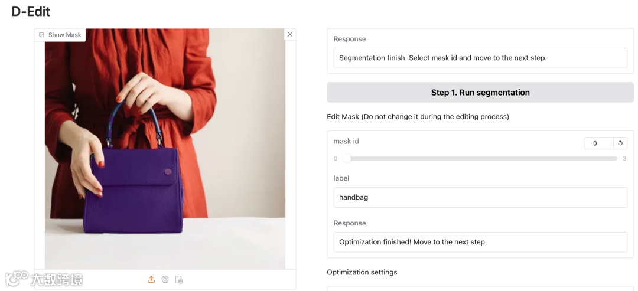This screenshot has height=291, width=638.
Task: Click the purple handbag in the image
Action: click(133, 195)
